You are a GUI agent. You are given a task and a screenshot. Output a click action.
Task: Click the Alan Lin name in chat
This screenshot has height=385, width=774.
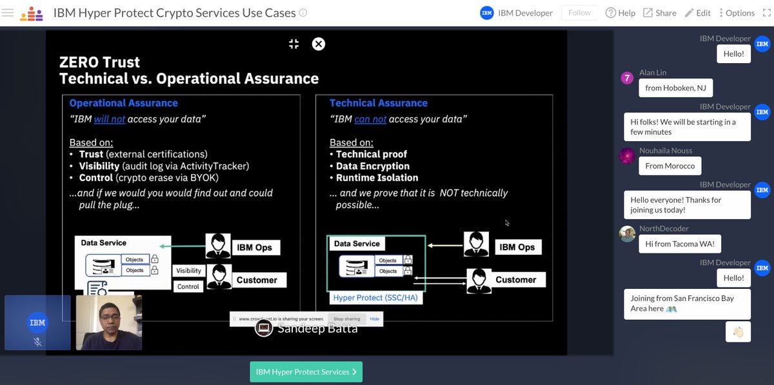click(x=652, y=72)
